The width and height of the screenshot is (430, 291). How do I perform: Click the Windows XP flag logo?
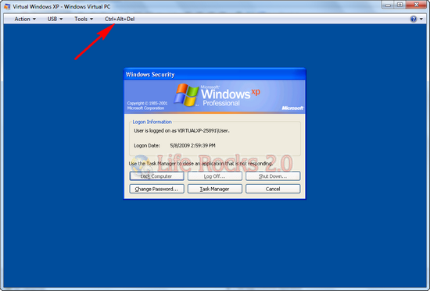coord(187,94)
